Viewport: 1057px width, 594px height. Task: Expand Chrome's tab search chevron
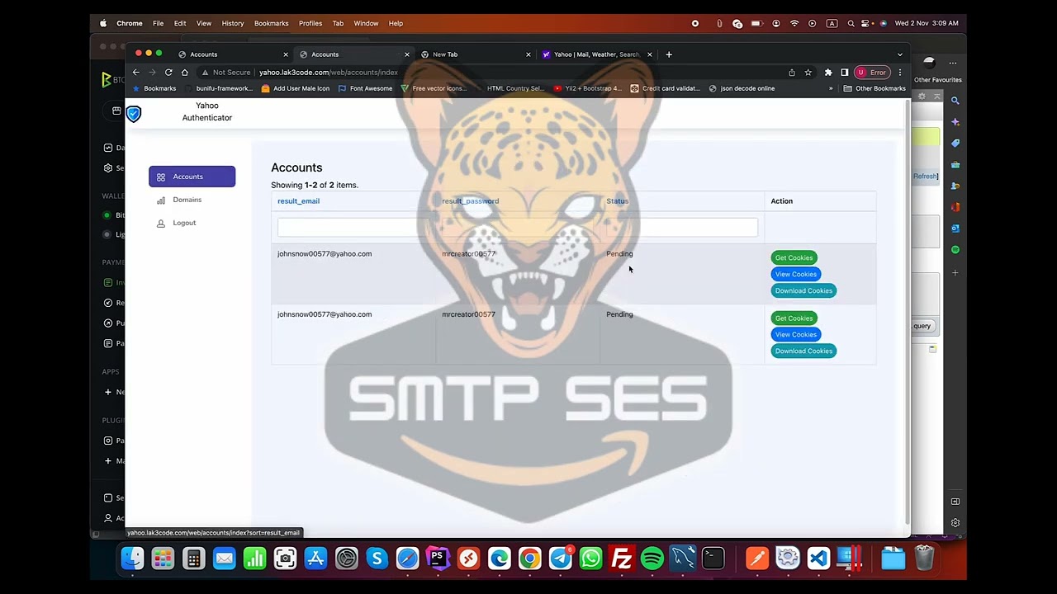coord(900,54)
